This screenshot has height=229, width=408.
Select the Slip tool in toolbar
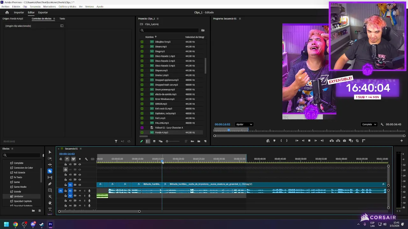[50, 177]
